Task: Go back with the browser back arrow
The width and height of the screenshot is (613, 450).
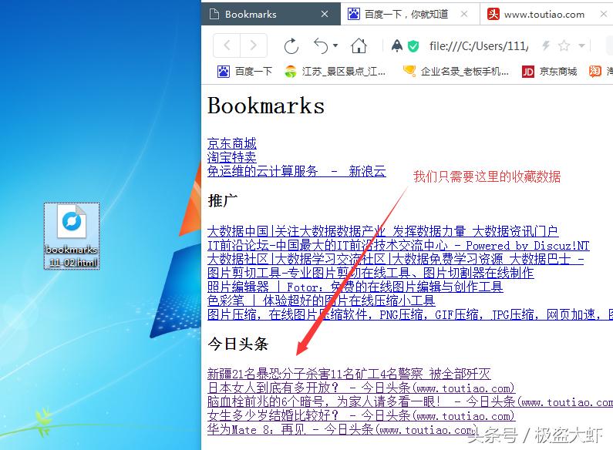Action: click(x=227, y=45)
